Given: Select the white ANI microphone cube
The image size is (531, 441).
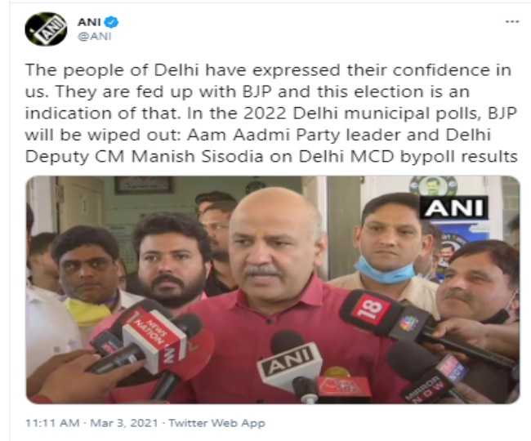Looking at the screenshot, I should 290,363.
